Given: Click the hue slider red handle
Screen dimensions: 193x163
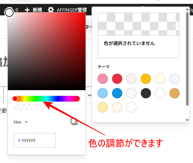Looking at the screenshot, I should coord(15,99).
